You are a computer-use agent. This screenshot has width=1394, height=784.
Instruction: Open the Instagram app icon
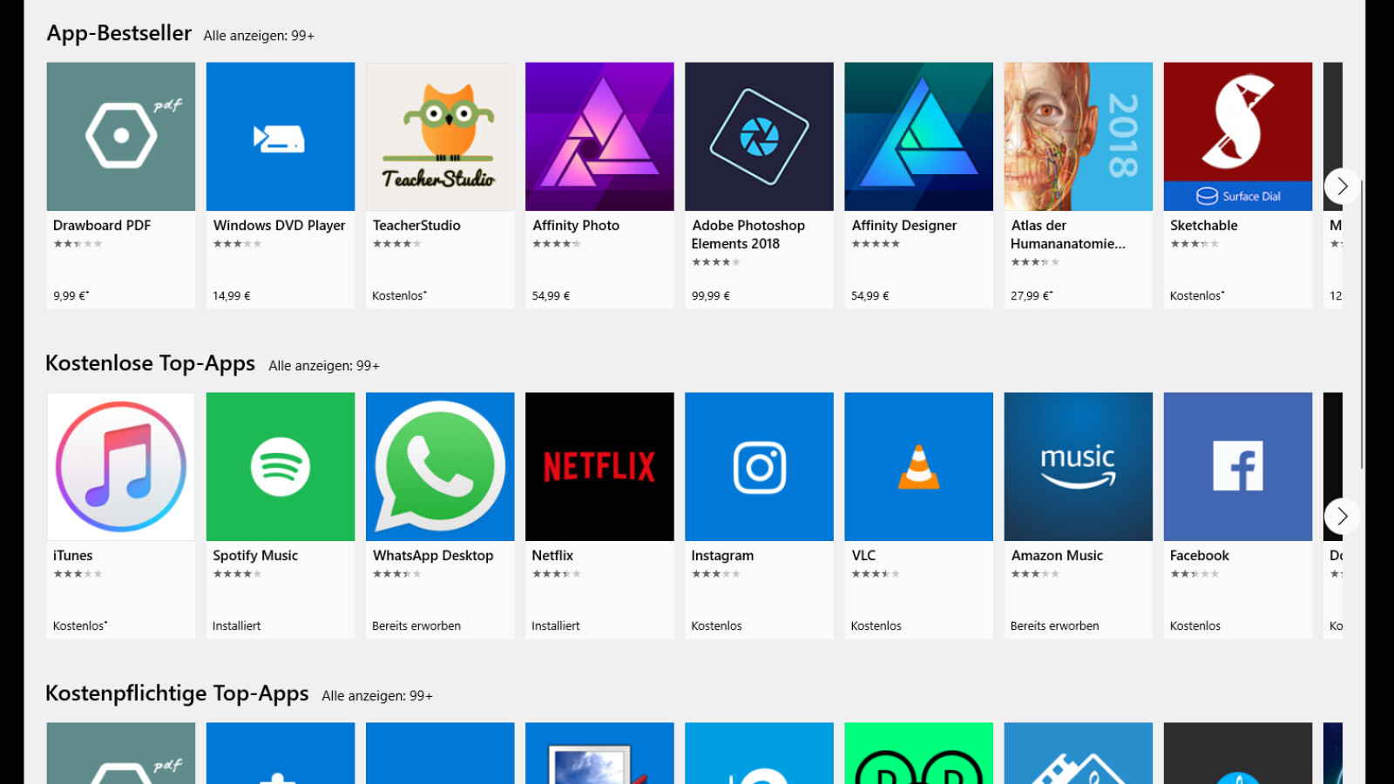pyautogui.click(x=759, y=466)
